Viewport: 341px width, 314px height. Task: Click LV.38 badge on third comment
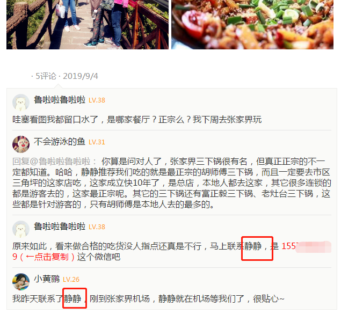[97, 227]
